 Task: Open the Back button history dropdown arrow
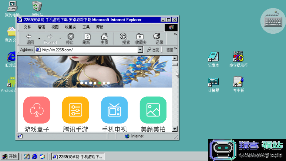39,39
